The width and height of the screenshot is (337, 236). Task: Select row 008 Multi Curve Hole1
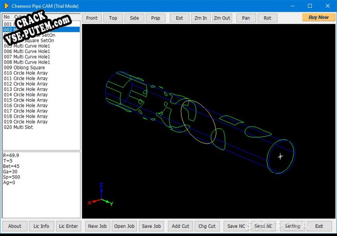pos(41,62)
